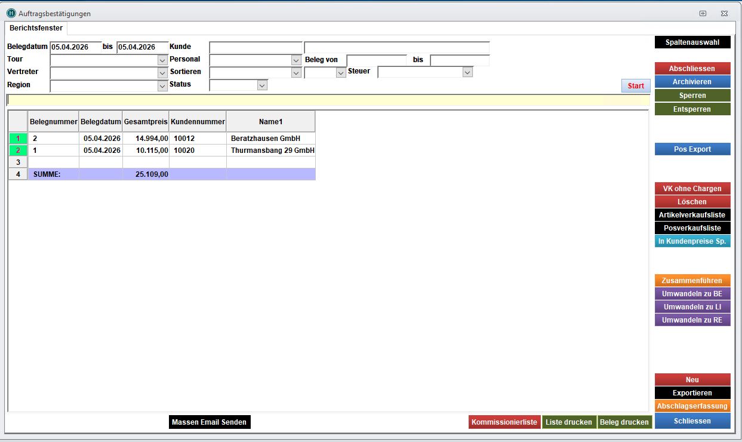
Task: Click the Kommissionierliste button
Action: pos(504,422)
